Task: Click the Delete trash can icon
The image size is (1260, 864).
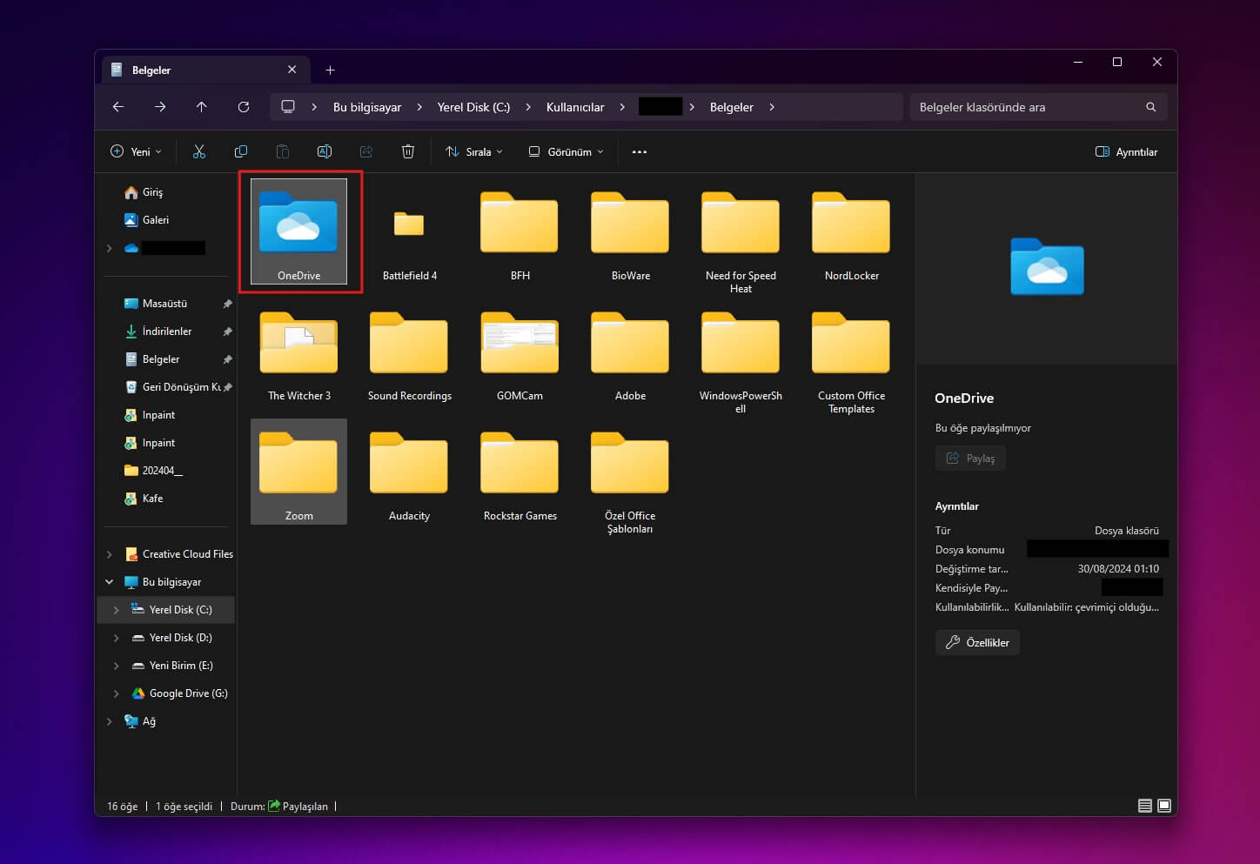Action: pos(408,151)
